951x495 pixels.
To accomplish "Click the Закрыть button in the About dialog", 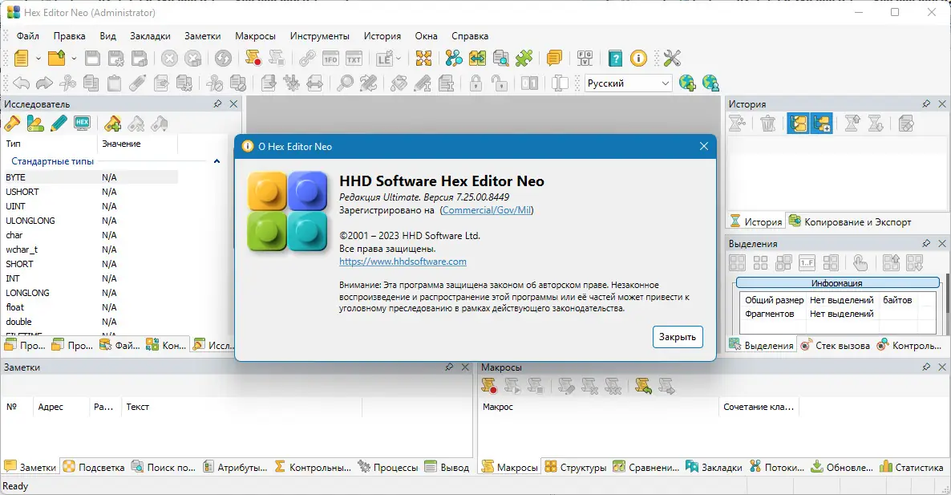I will tap(678, 337).
